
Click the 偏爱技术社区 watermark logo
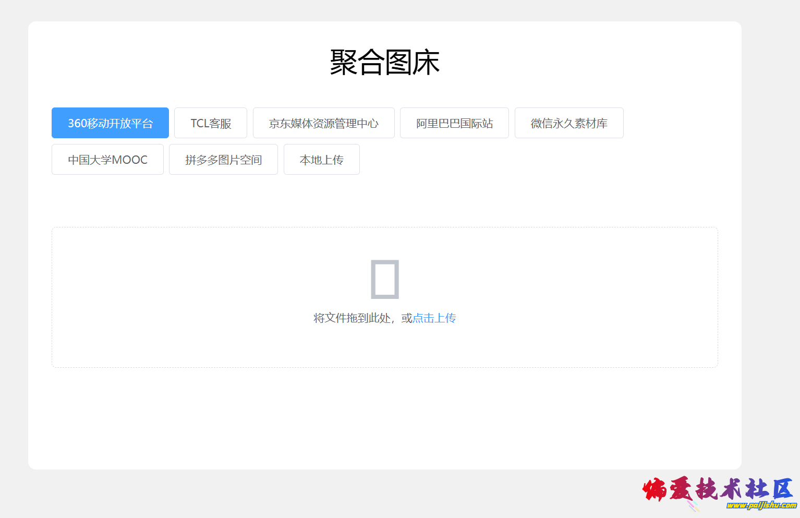click(x=718, y=489)
